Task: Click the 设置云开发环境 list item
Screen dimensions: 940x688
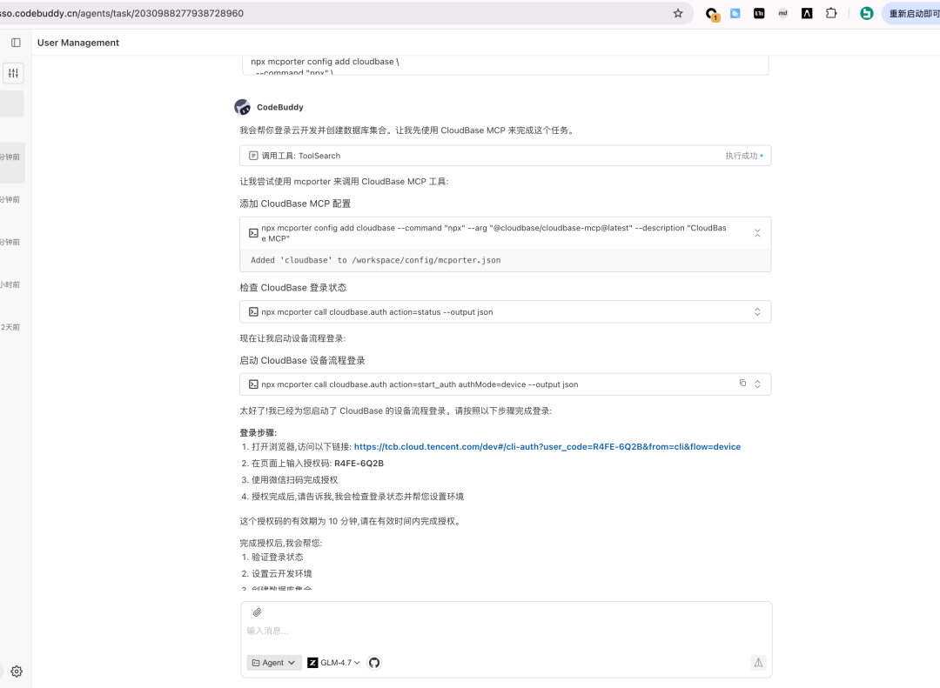Action: (x=281, y=573)
